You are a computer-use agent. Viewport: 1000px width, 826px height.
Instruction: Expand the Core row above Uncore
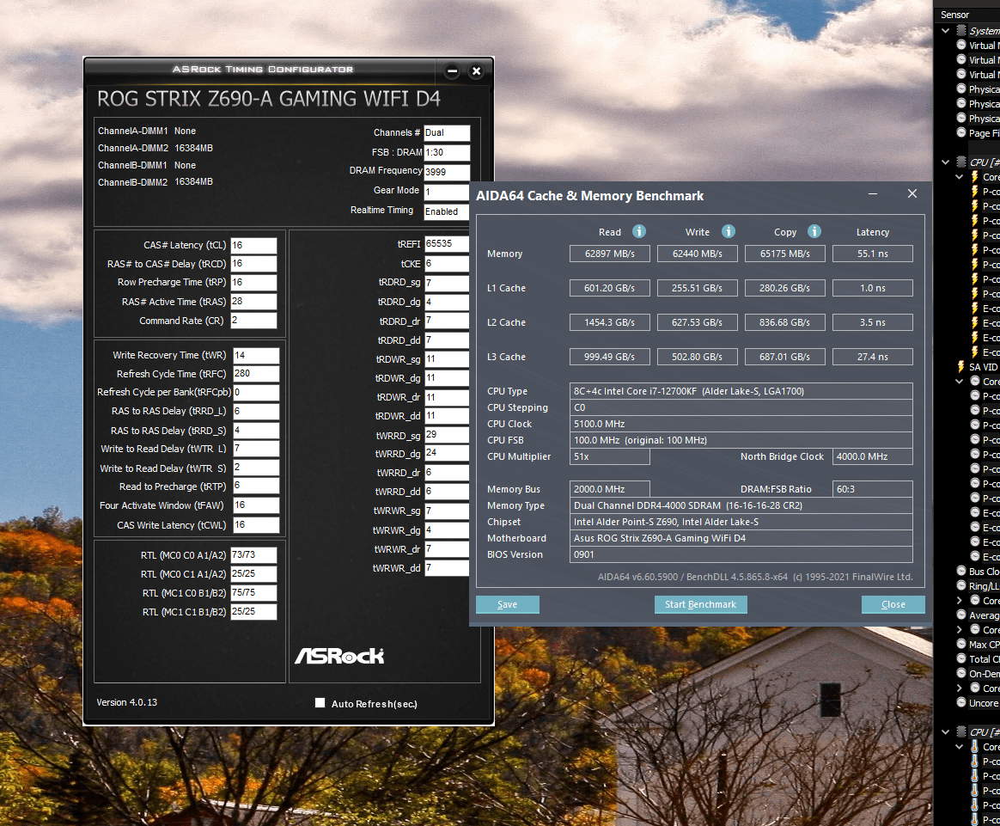click(959, 688)
